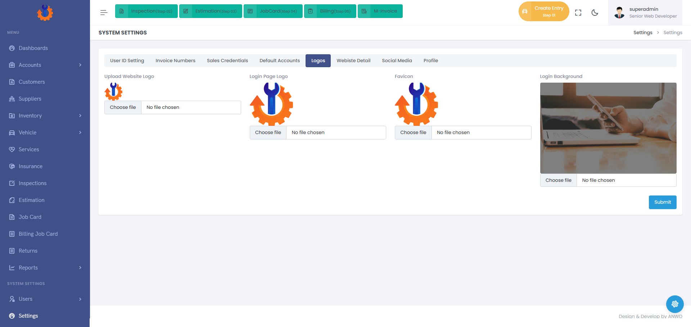This screenshot has height=327, width=691.
Task: Click the "SYSTEM SETTINGS" page heading
Action: [123, 33]
